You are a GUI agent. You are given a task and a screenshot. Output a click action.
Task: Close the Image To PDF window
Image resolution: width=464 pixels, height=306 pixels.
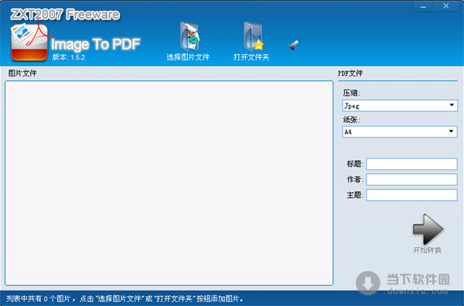(446, 6)
